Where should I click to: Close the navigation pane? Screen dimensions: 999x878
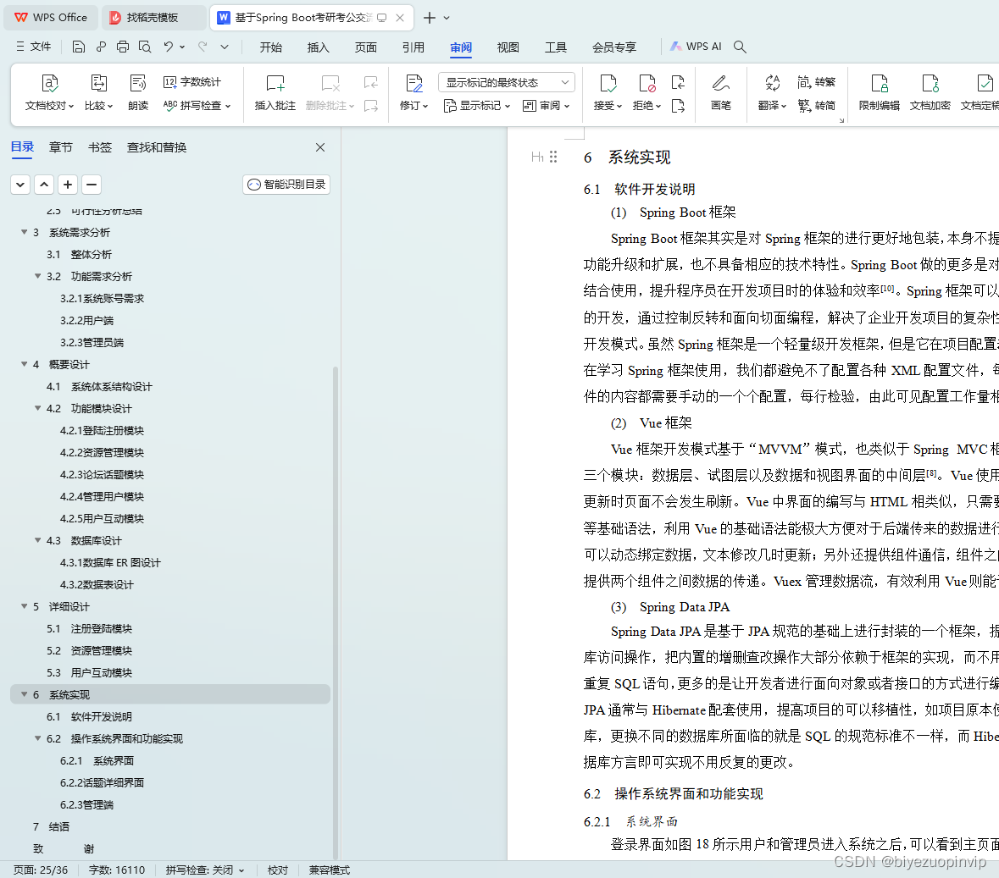click(320, 147)
